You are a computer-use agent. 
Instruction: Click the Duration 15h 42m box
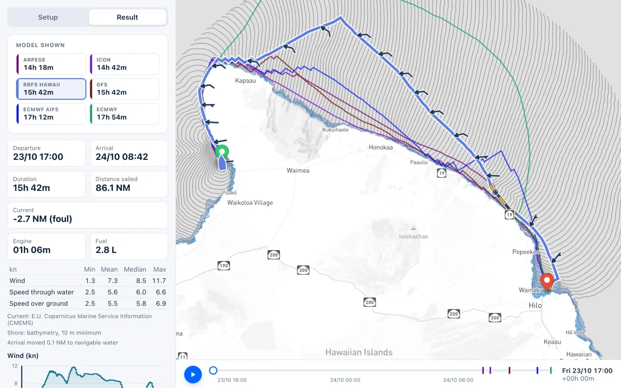(47, 184)
